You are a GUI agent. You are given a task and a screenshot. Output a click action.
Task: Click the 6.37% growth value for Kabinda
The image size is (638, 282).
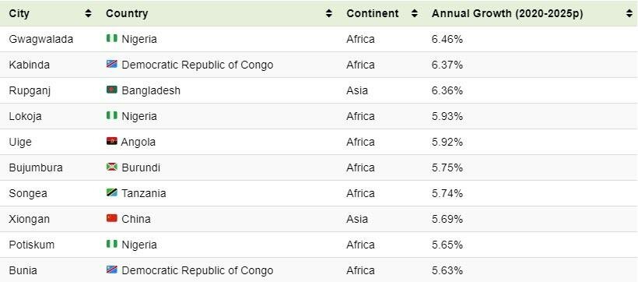pos(447,65)
